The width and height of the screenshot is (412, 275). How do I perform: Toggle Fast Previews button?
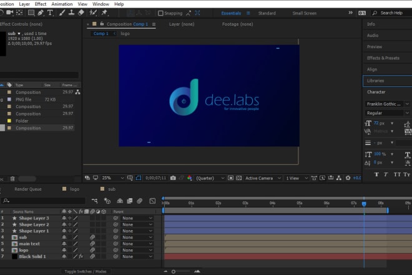coord(322,178)
